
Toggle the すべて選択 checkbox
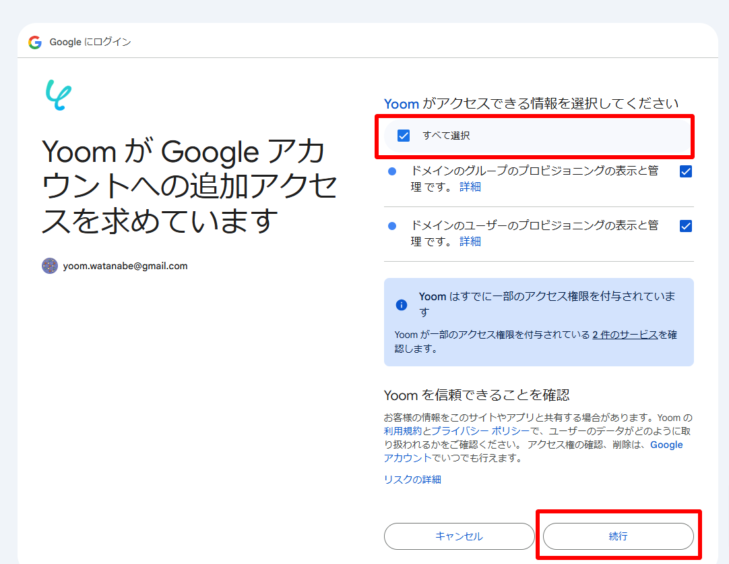pos(404,136)
